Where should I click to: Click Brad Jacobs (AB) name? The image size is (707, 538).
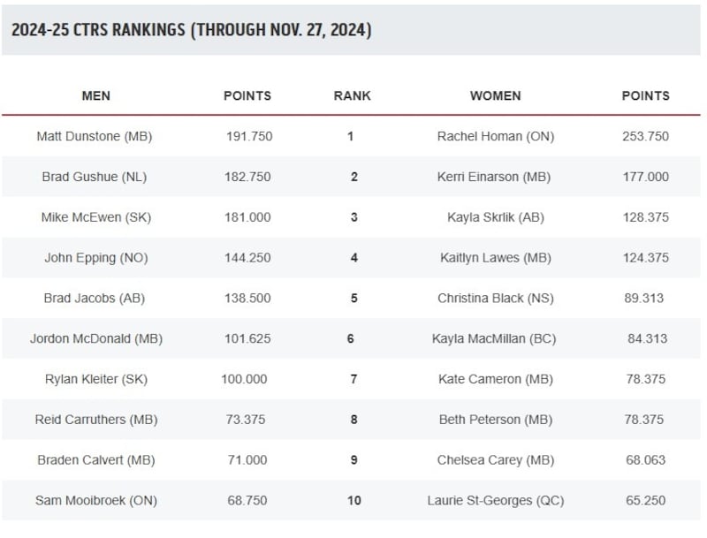click(95, 299)
